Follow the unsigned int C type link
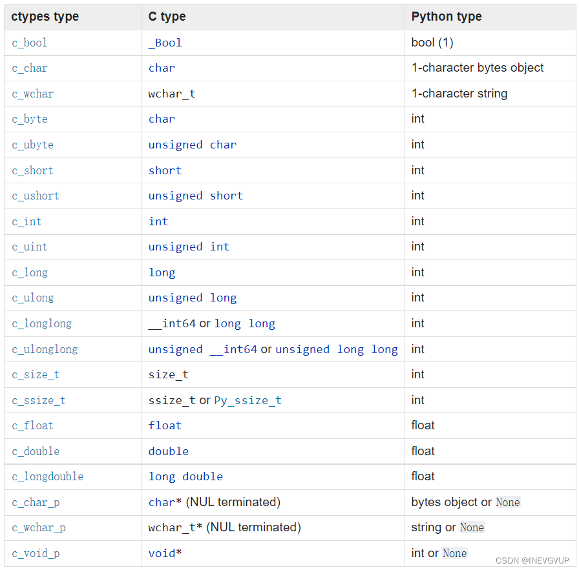Screen dimensions: 579x570 pos(189,247)
